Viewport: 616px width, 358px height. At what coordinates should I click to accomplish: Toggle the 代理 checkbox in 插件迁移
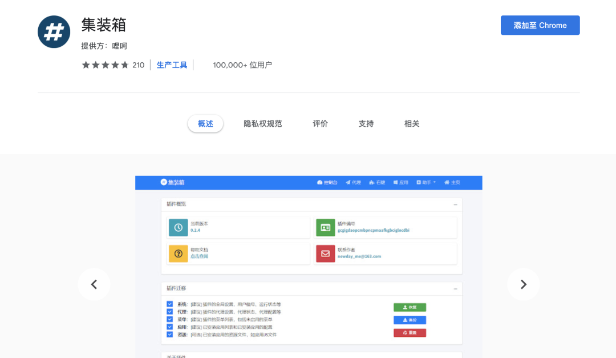170,312
